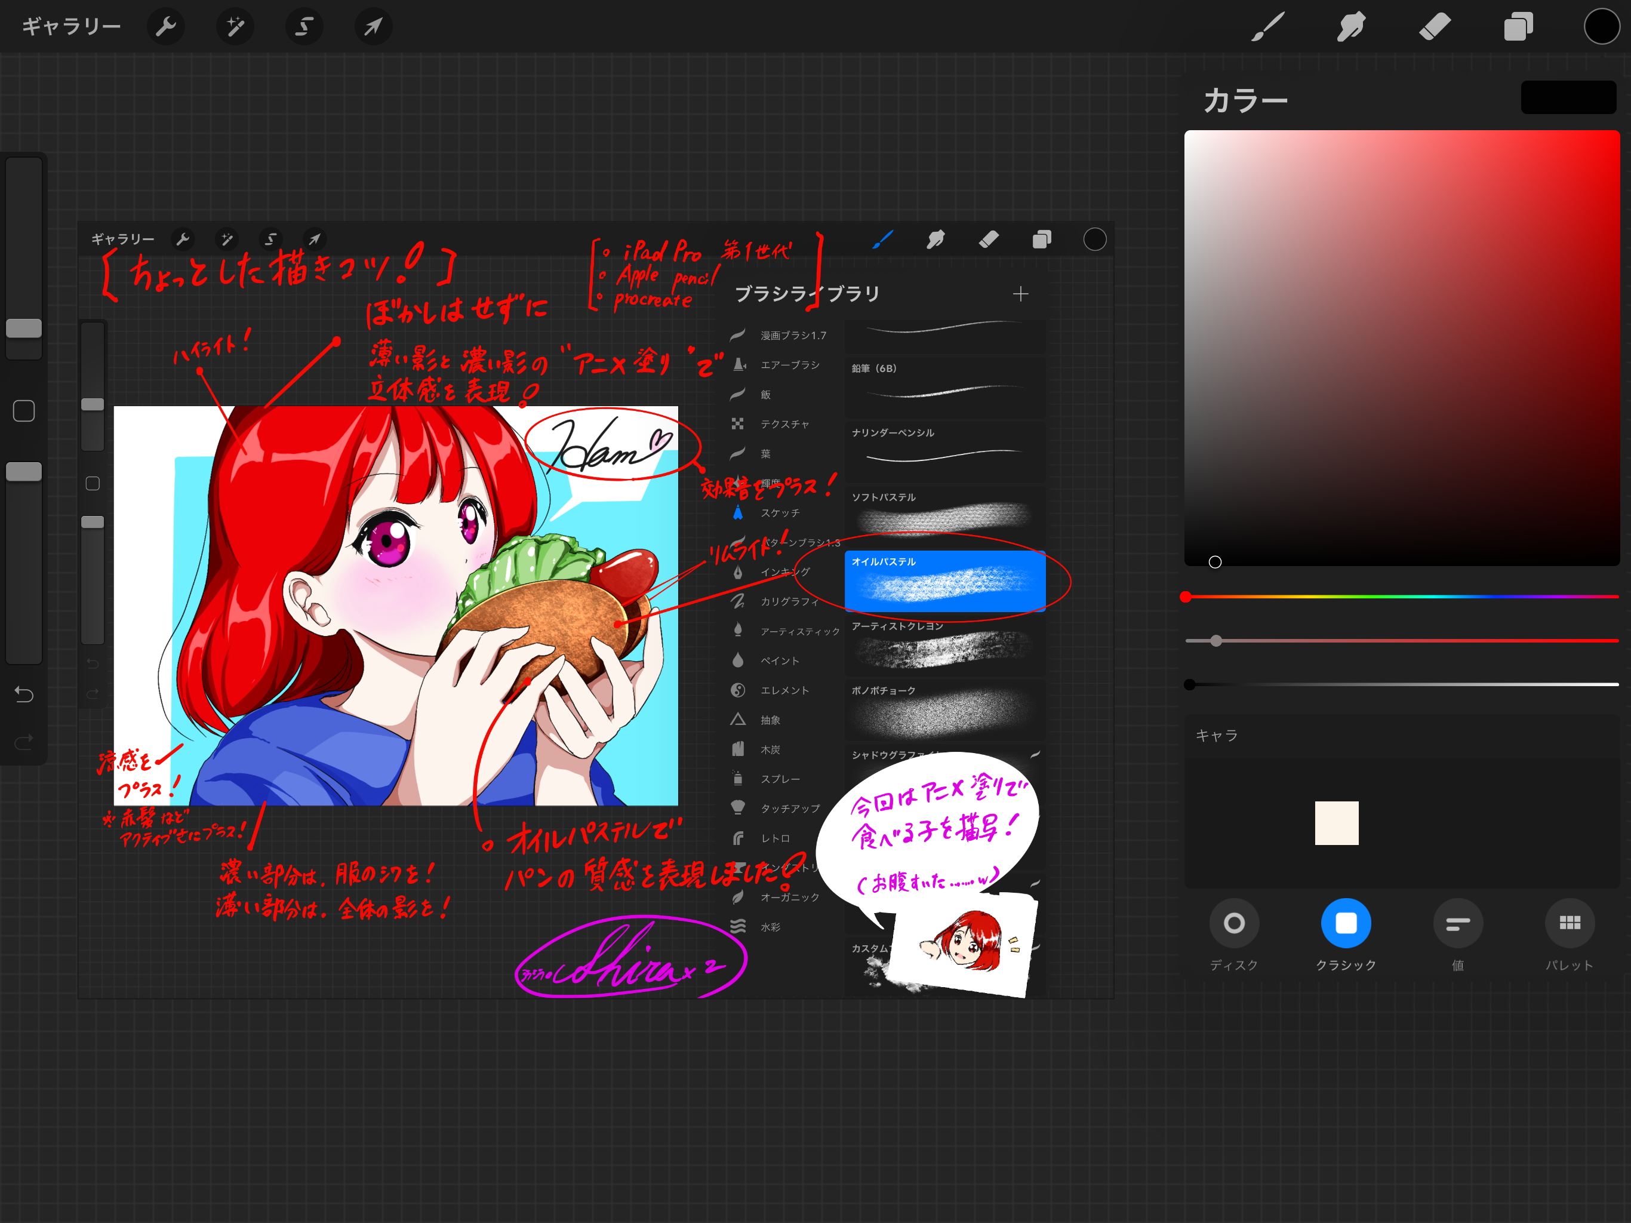Image resolution: width=1631 pixels, height=1223 pixels.
Task: Click the color reticle in the color square
Action: (1215, 562)
